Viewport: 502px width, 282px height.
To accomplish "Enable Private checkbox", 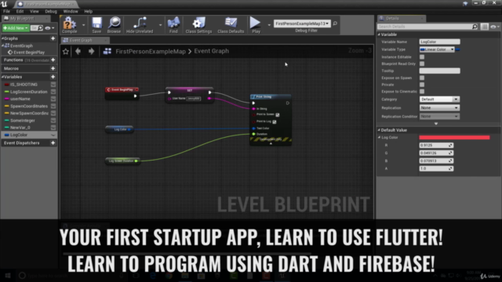I will click(422, 85).
